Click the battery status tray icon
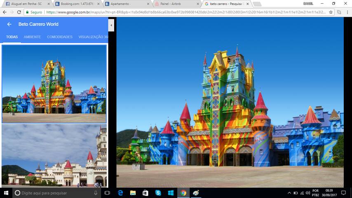The height and width of the screenshot is (198, 352). coord(296,193)
